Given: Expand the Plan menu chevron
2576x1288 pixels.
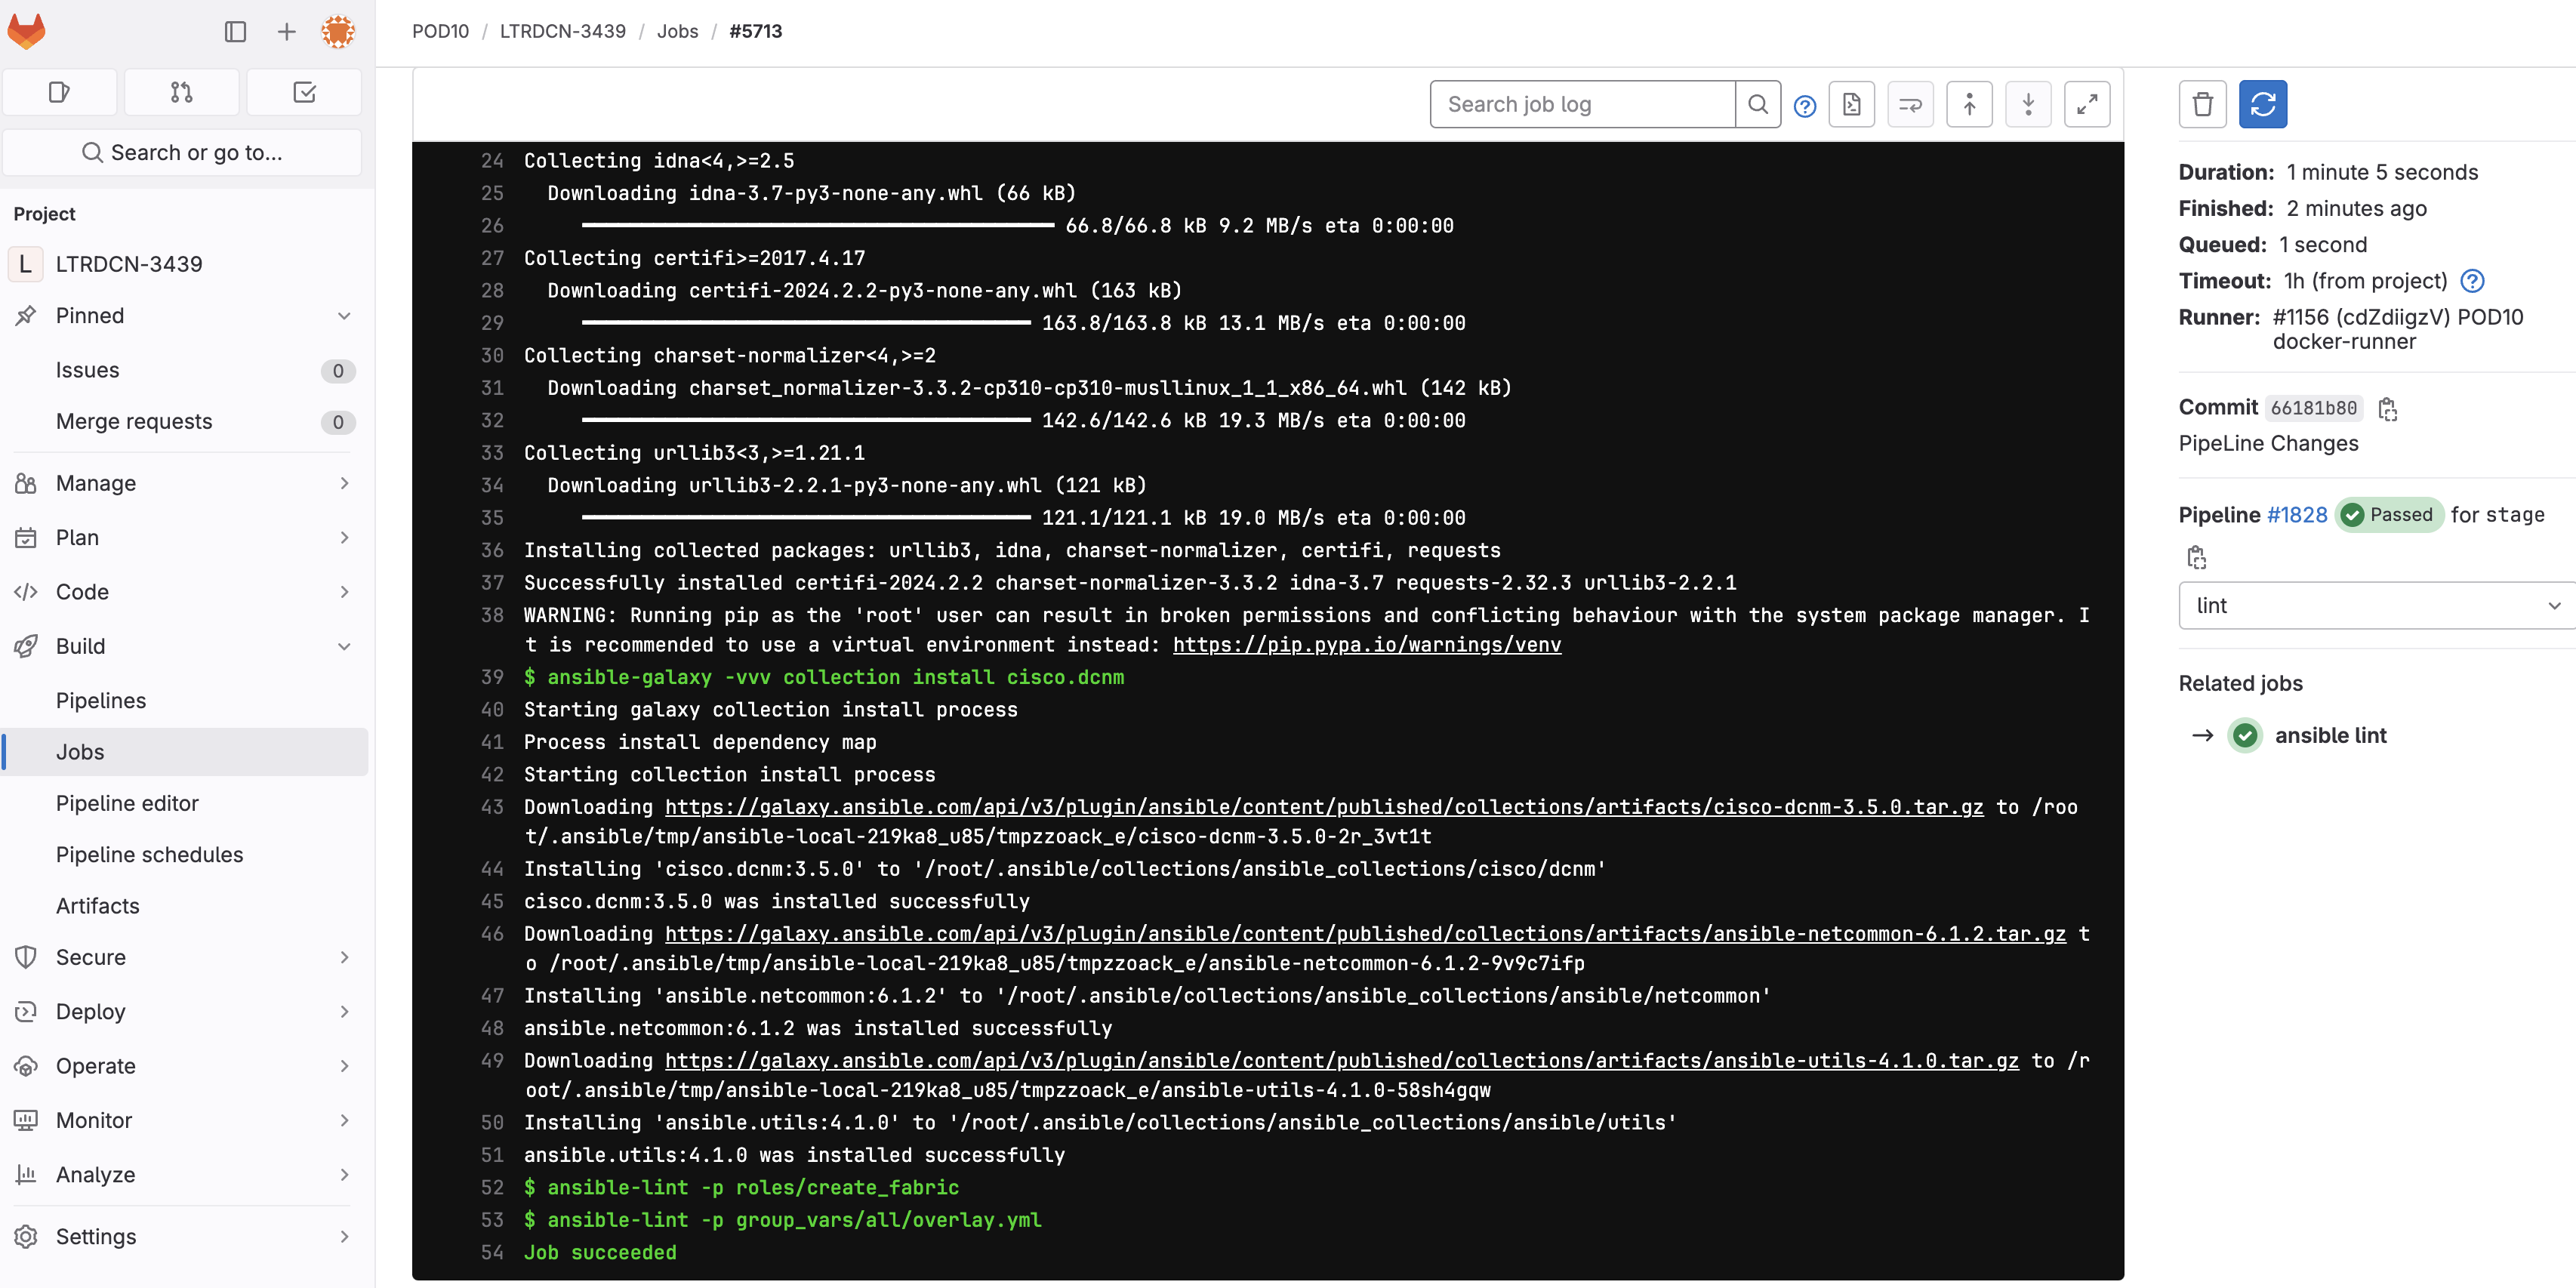Looking at the screenshot, I should [x=344, y=537].
